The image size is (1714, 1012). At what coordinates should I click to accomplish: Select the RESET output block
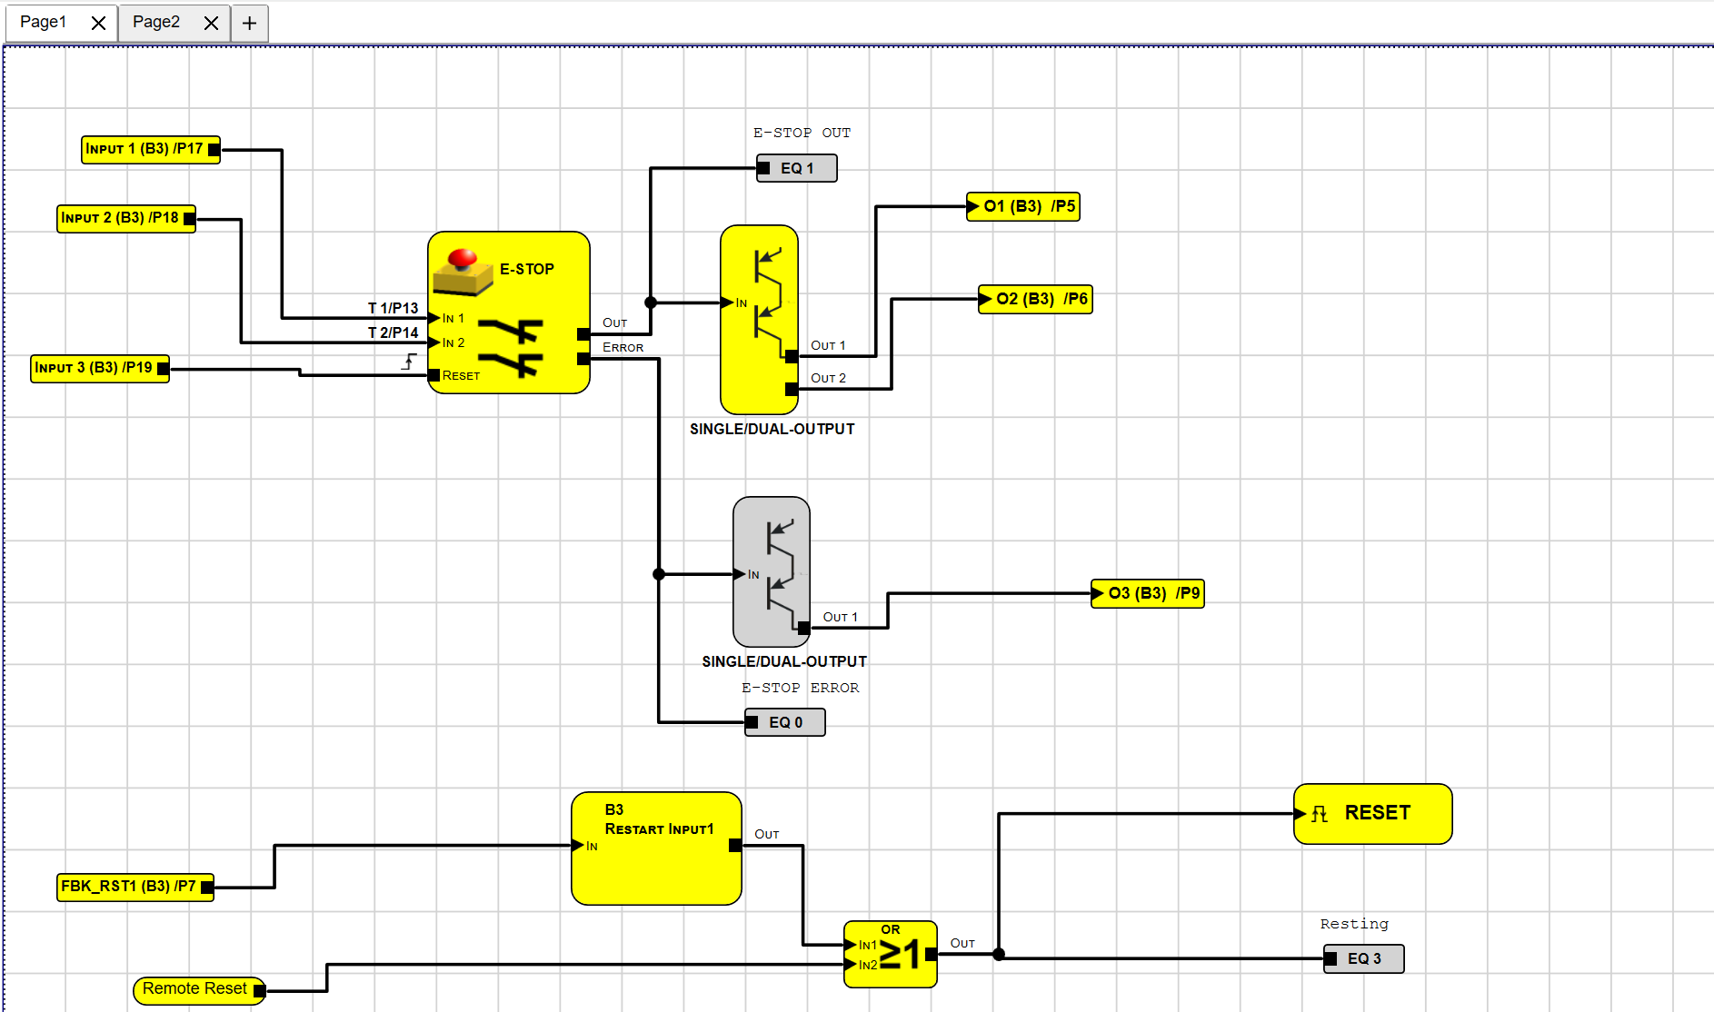(1372, 814)
